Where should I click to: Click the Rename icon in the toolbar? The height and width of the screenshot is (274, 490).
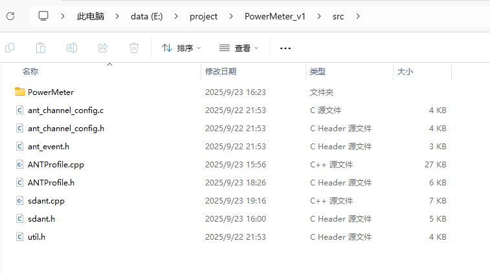72,48
